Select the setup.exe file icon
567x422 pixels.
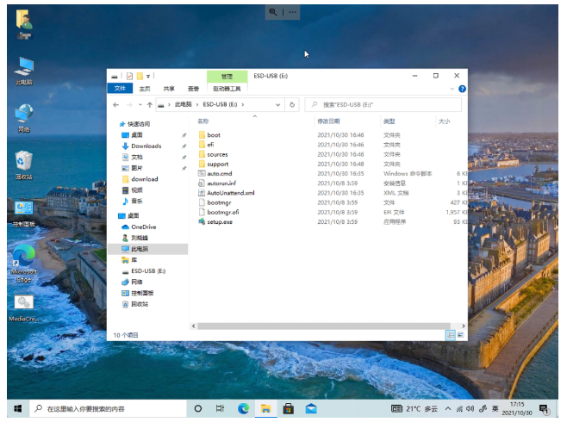[202, 222]
